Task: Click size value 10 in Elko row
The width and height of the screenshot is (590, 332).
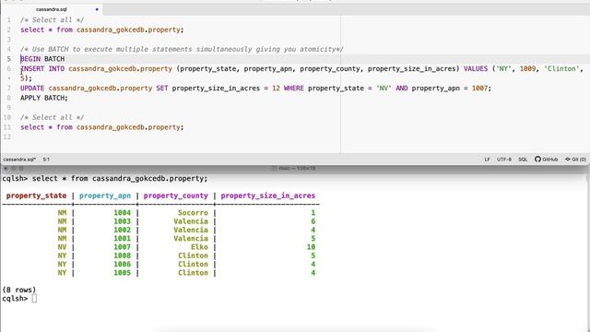Action: click(311, 247)
